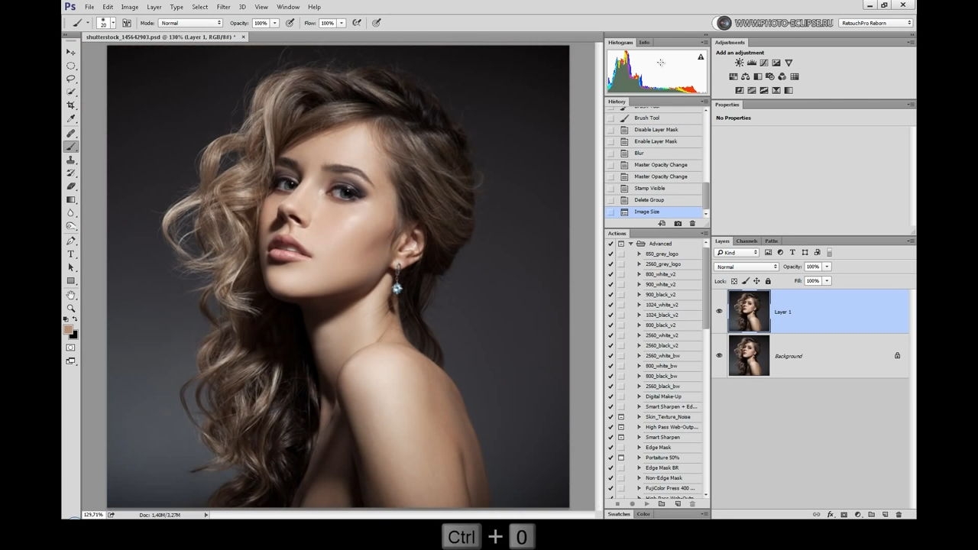
Task: Select the Elliptical Marquee tool
Action: [x=71, y=66]
